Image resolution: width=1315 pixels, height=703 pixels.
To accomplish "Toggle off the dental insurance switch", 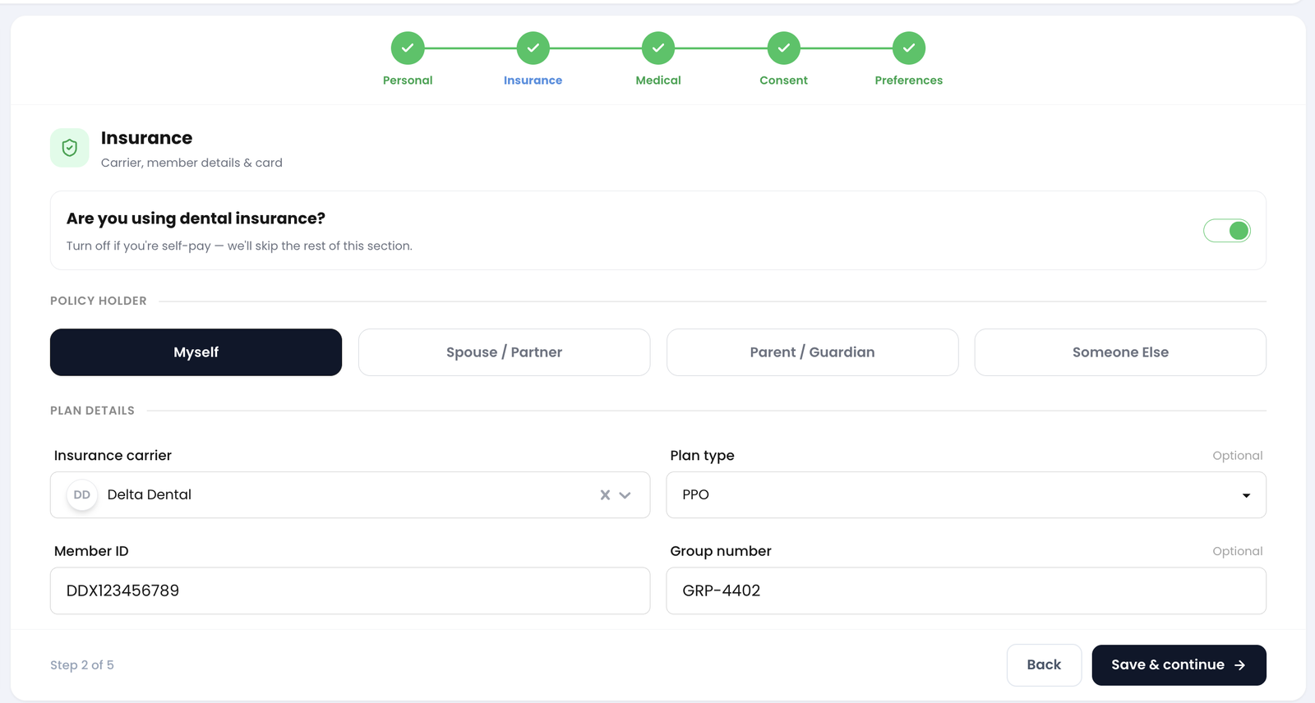I will 1227,231.
